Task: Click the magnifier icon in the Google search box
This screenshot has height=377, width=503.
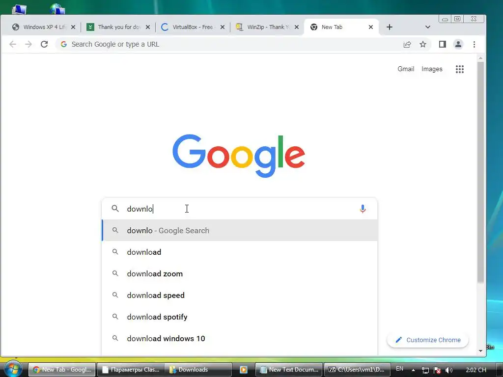Action: [115, 209]
